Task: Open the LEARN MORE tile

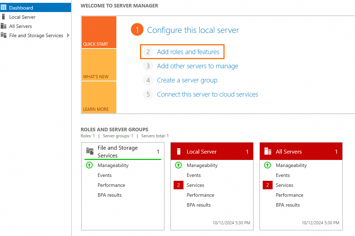Action: [x=99, y=97]
